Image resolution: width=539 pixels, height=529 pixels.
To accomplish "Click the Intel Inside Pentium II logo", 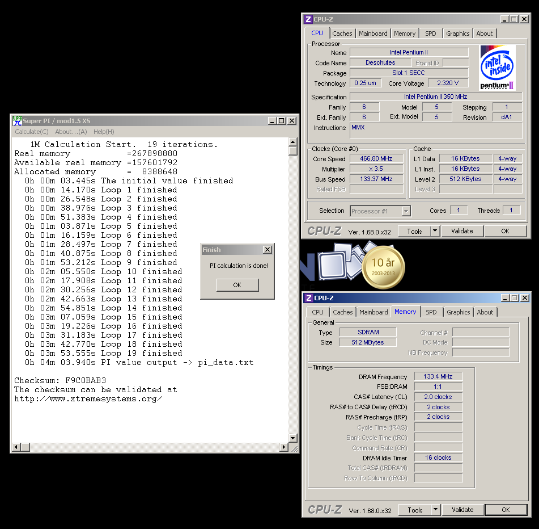I will point(497,68).
